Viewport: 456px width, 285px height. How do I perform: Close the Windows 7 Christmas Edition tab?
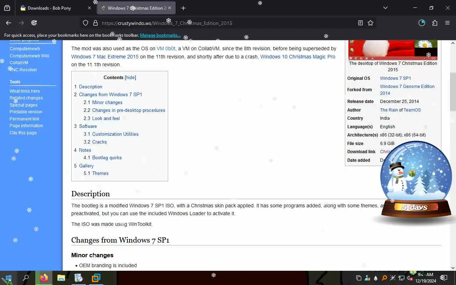170,8
